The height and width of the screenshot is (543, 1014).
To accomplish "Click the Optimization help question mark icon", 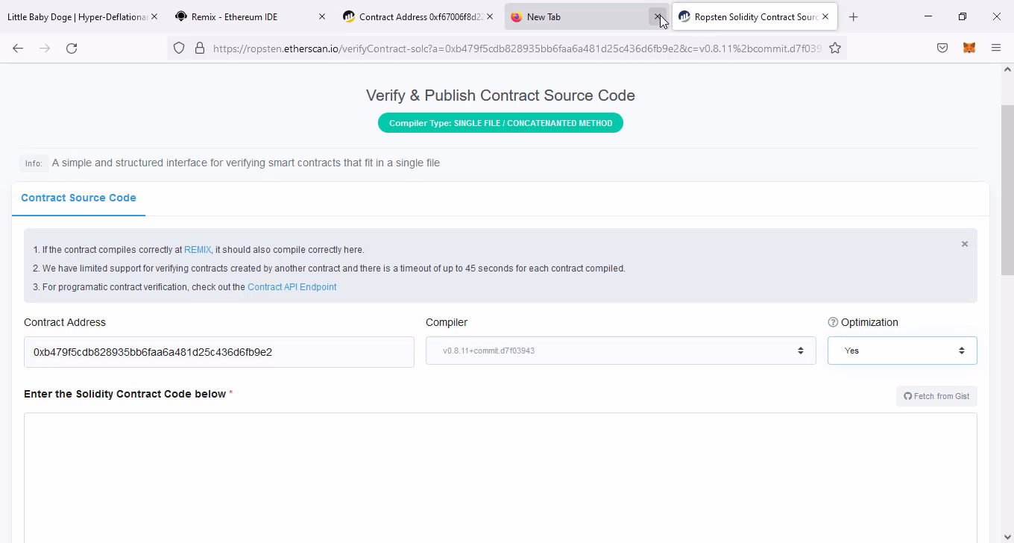I will coord(833,322).
